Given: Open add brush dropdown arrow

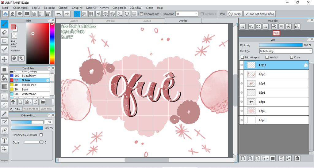Looking at the screenshot, I should pyautogui.click(x=30, y=102).
